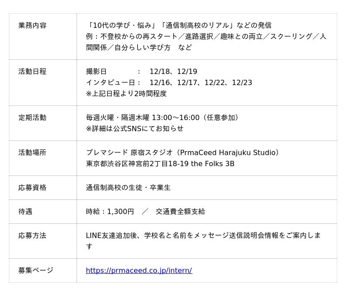The image size is (354, 296).
Task: Open the prmaceed.co.jp intern link
Action: pos(139,270)
